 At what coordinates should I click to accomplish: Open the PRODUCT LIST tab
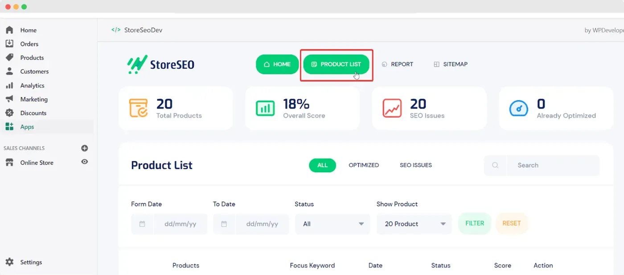click(336, 65)
